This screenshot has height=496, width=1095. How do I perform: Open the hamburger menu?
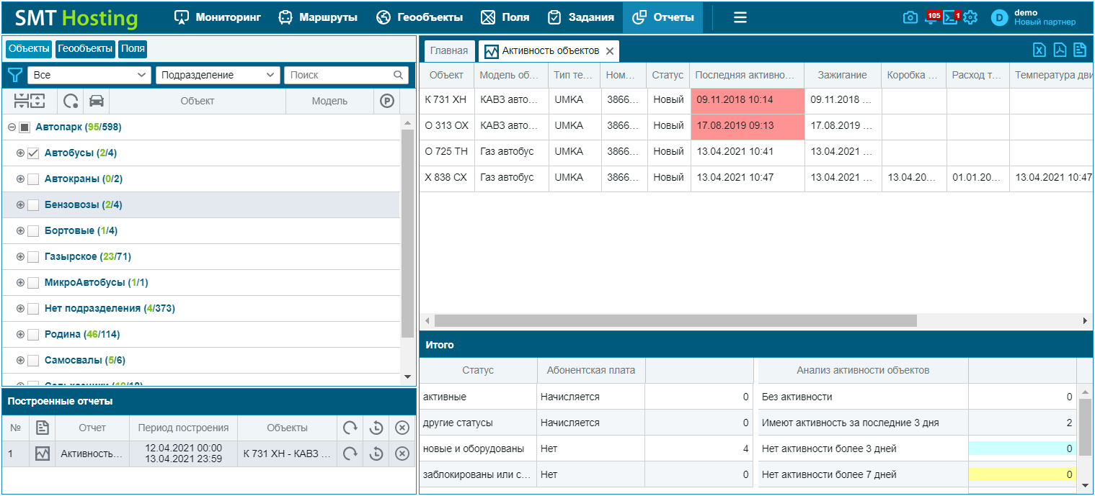pos(740,17)
